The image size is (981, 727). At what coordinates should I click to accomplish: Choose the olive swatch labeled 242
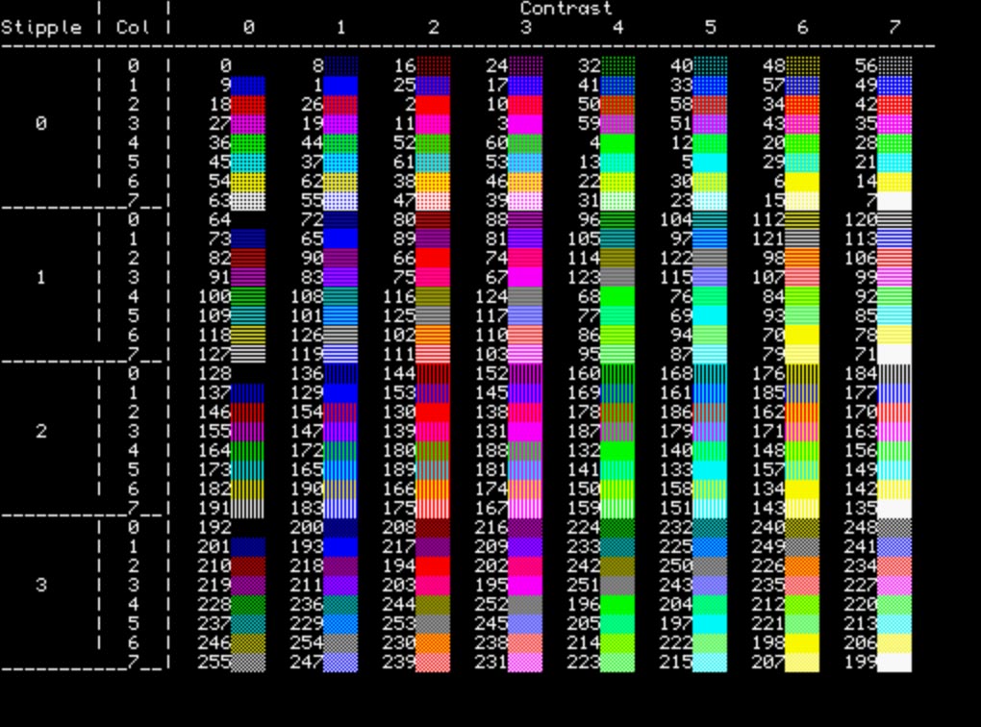617,566
